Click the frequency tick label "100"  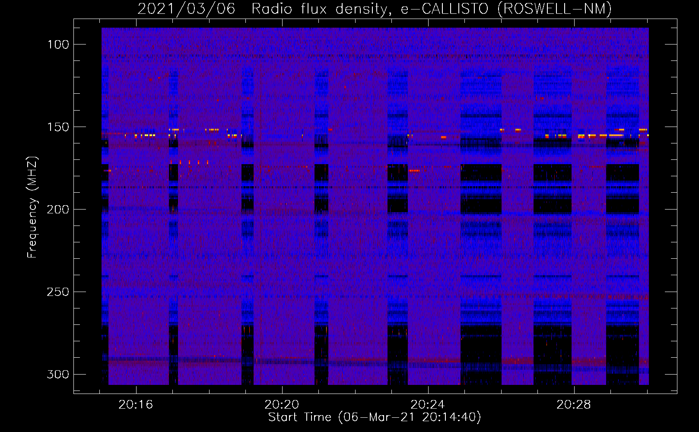coord(58,44)
